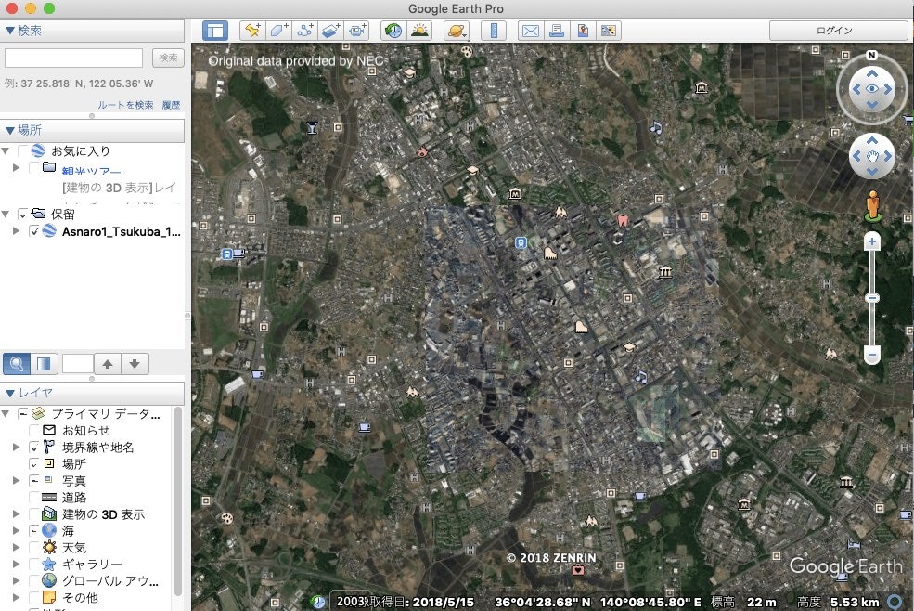Uncheck the 場所 layer checkbox
Screen dimensions: 914x611
pyautogui.click(x=33, y=464)
